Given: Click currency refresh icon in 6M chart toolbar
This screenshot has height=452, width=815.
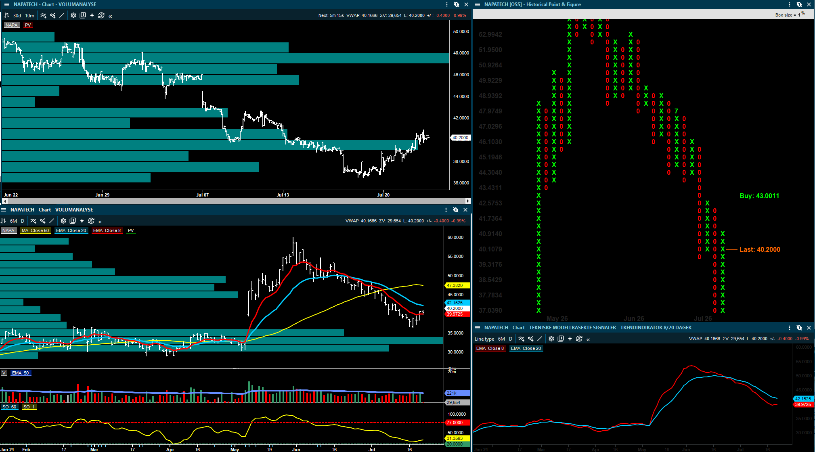Looking at the screenshot, I should [x=91, y=221].
